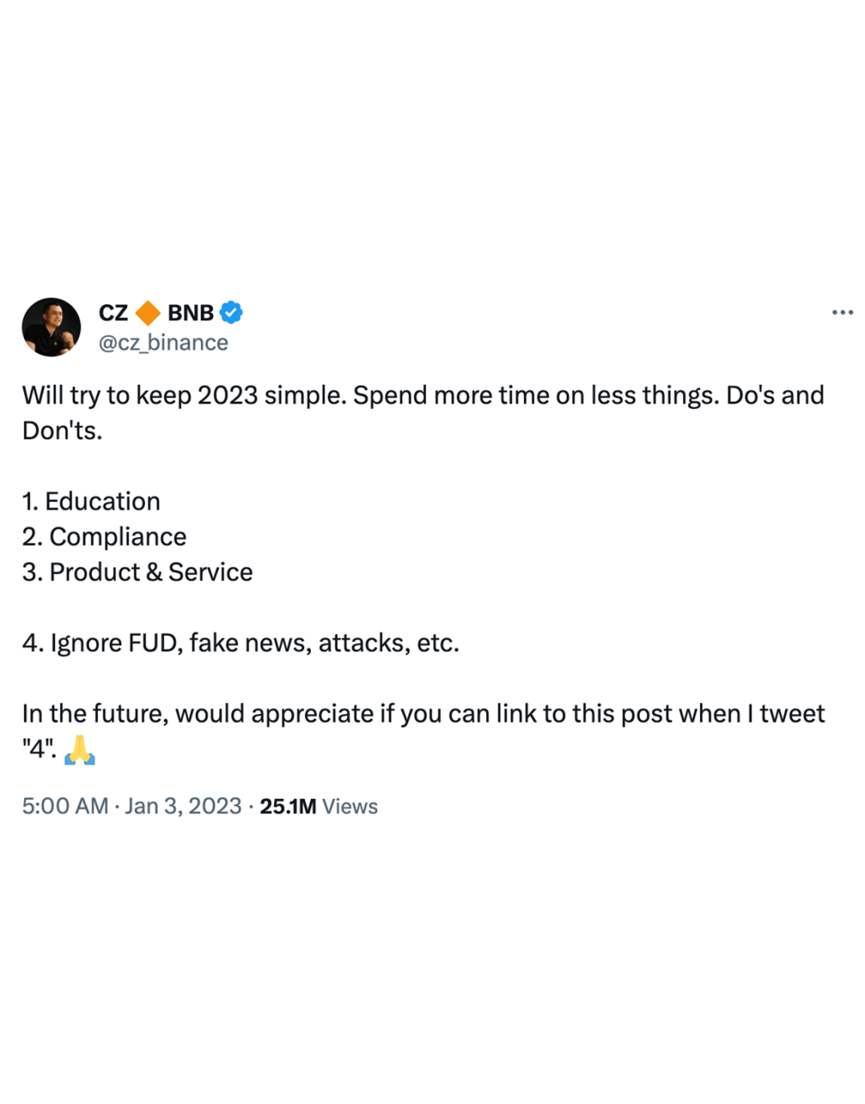The image size is (865, 1104).
Task: Click the "In the future, would appreciate" sentence
Action: click(x=423, y=713)
